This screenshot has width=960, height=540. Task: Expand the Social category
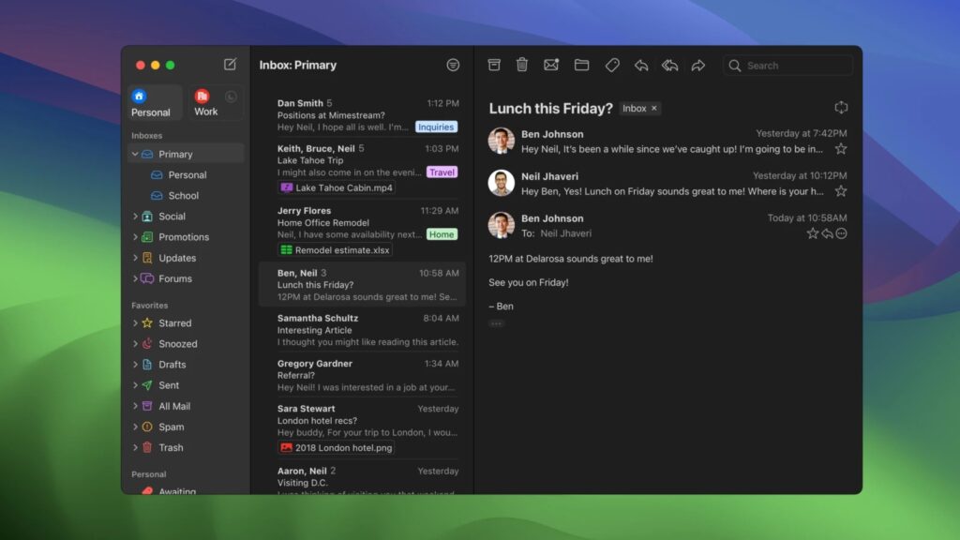pos(135,216)
